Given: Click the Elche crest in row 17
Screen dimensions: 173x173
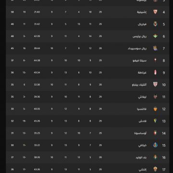Looking at the screenshot, I should point(155,169).
